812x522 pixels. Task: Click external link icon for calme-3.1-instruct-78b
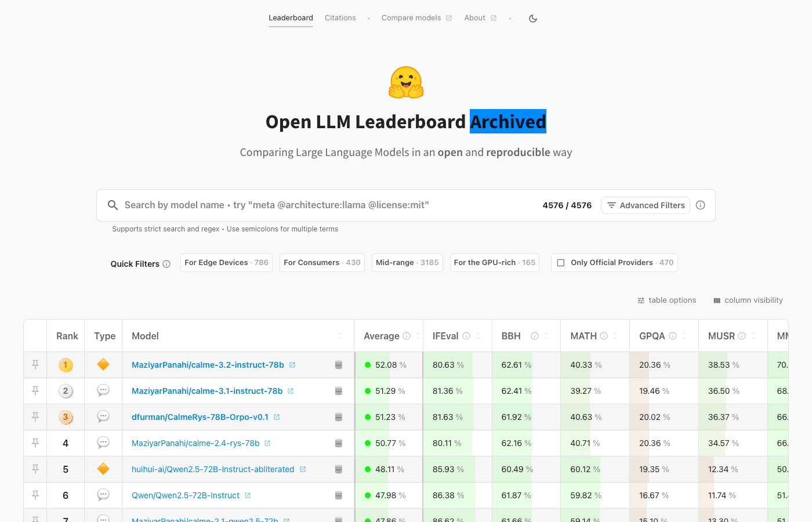coord(291,391)
